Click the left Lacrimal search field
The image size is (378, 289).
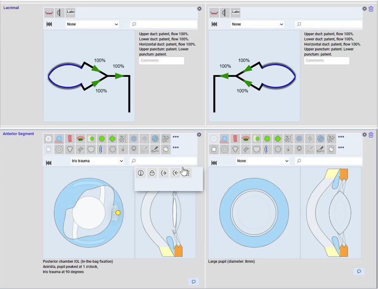pos(163,24)
